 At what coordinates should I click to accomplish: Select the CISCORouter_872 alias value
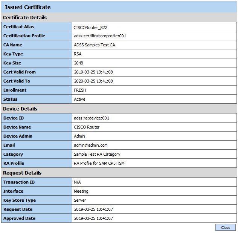point(91,27)
